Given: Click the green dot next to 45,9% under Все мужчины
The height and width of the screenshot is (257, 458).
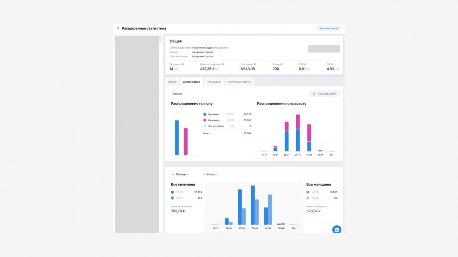Looking at the screenshot, I should (172, 198).
